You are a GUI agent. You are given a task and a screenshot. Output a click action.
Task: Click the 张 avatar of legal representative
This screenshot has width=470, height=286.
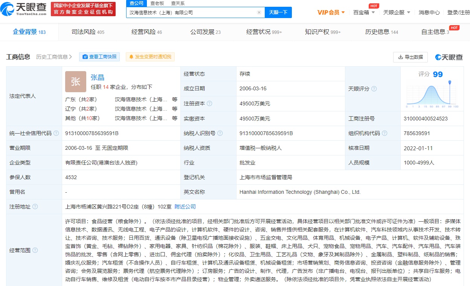[x=76, y=82]
